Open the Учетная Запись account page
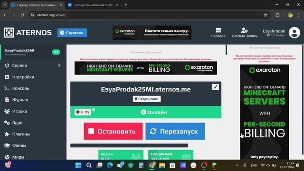304x171 pixels. [x=244, y=33]
